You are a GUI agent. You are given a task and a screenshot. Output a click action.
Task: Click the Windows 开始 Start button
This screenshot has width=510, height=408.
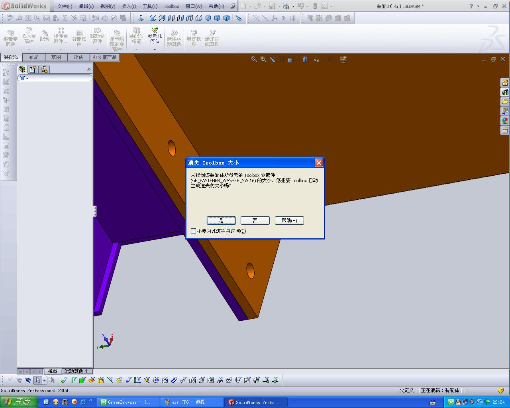[19, 402]
